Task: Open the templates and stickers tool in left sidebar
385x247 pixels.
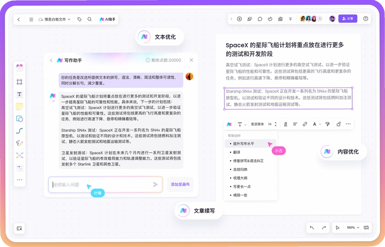Action: click(19, 67)
